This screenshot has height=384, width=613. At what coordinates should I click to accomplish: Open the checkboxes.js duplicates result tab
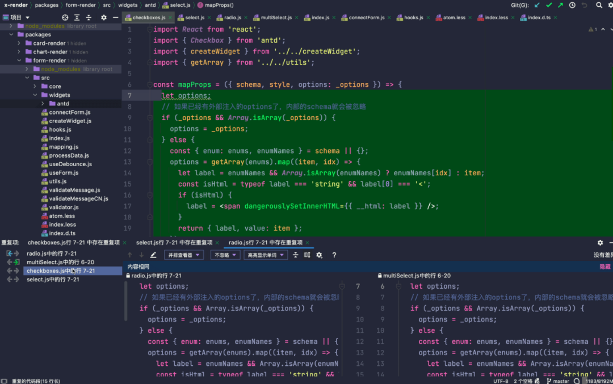(x=73, y=243)
